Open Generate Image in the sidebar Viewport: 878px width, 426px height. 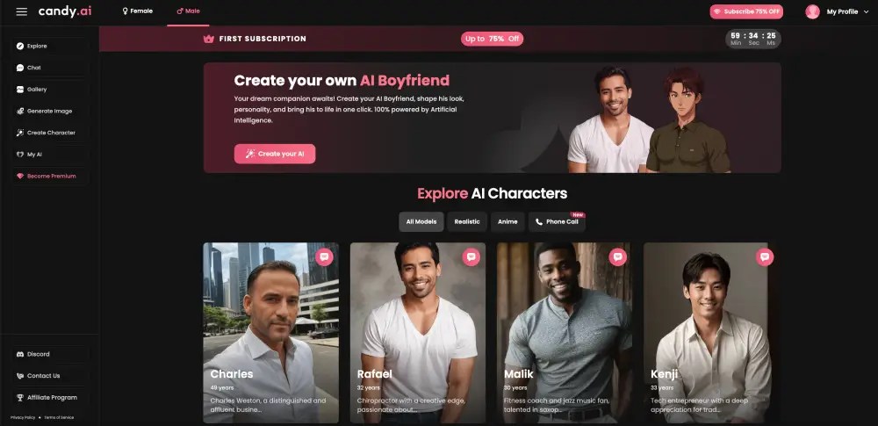50,111
